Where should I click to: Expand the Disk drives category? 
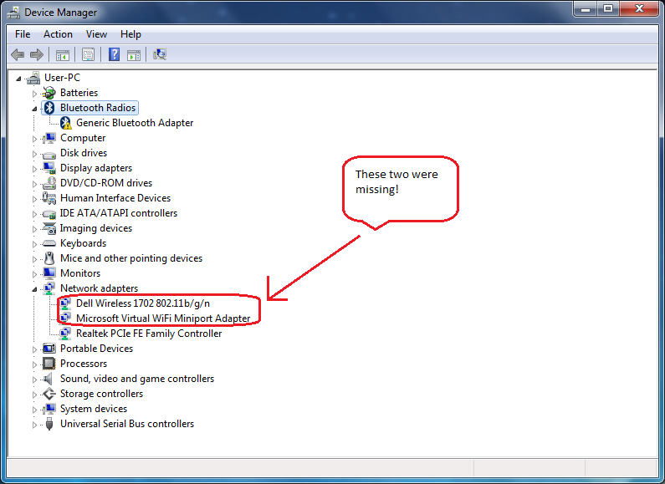34,154
